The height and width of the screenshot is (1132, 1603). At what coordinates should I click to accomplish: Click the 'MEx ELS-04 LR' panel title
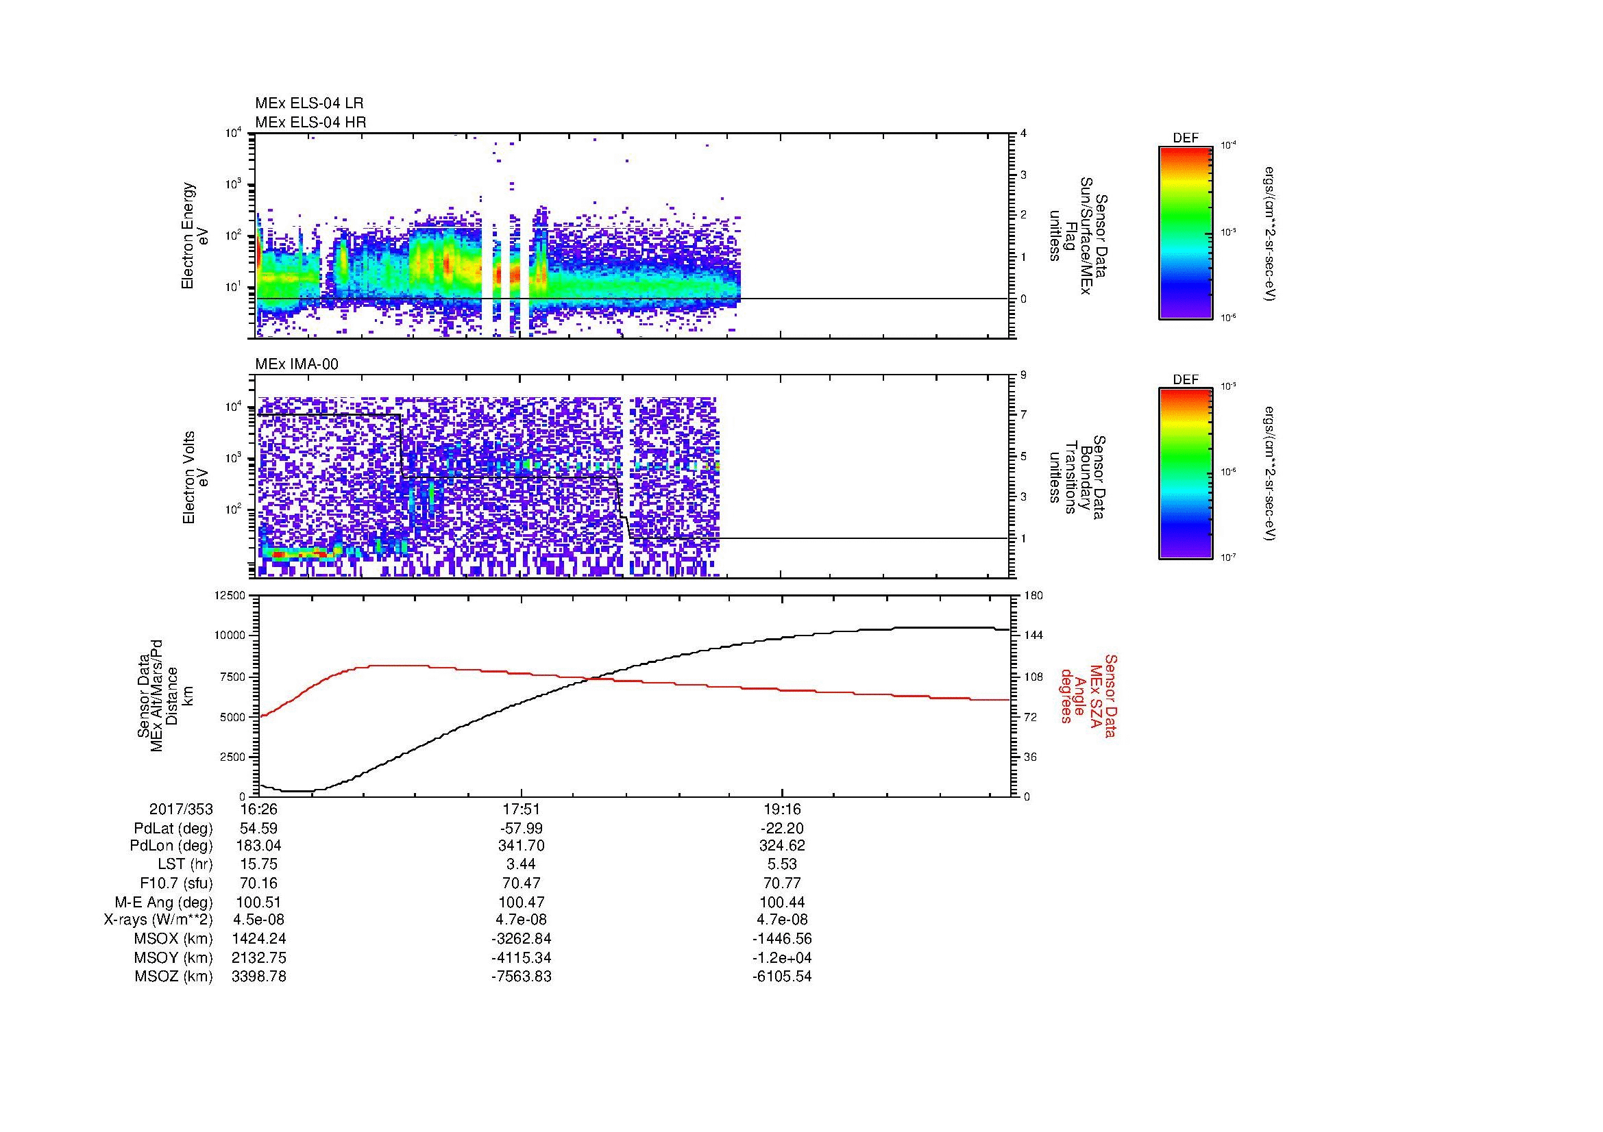click(309, 103)
